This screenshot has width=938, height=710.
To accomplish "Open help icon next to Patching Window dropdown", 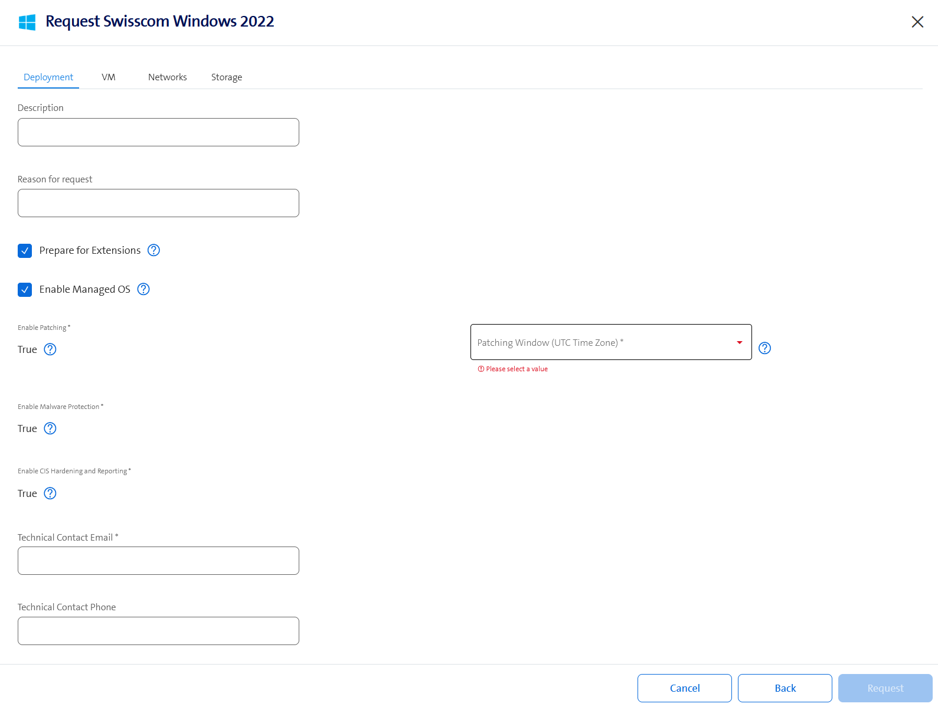I will [x=764, y=348].
